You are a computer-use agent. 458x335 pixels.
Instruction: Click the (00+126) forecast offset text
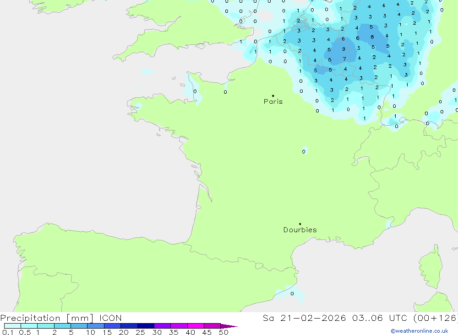436,318
